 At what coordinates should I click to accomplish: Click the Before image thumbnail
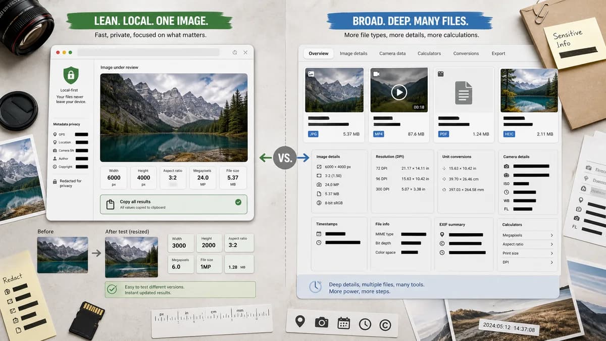62,256
